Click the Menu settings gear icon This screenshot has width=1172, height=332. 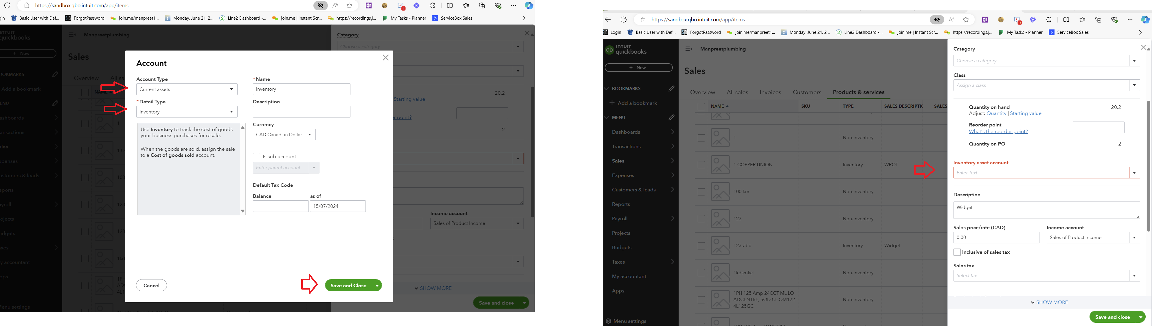[x=608, y=321]
